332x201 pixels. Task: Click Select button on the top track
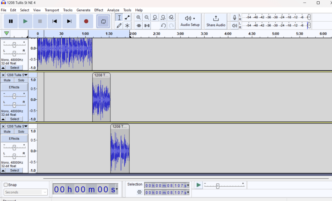pyautogui.click(x=14, y=68)
